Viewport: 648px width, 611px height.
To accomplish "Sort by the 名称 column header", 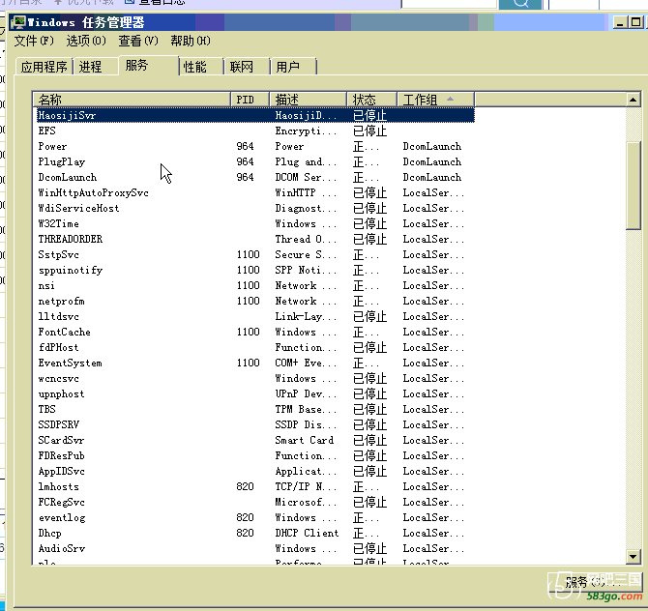I will 132,100.
